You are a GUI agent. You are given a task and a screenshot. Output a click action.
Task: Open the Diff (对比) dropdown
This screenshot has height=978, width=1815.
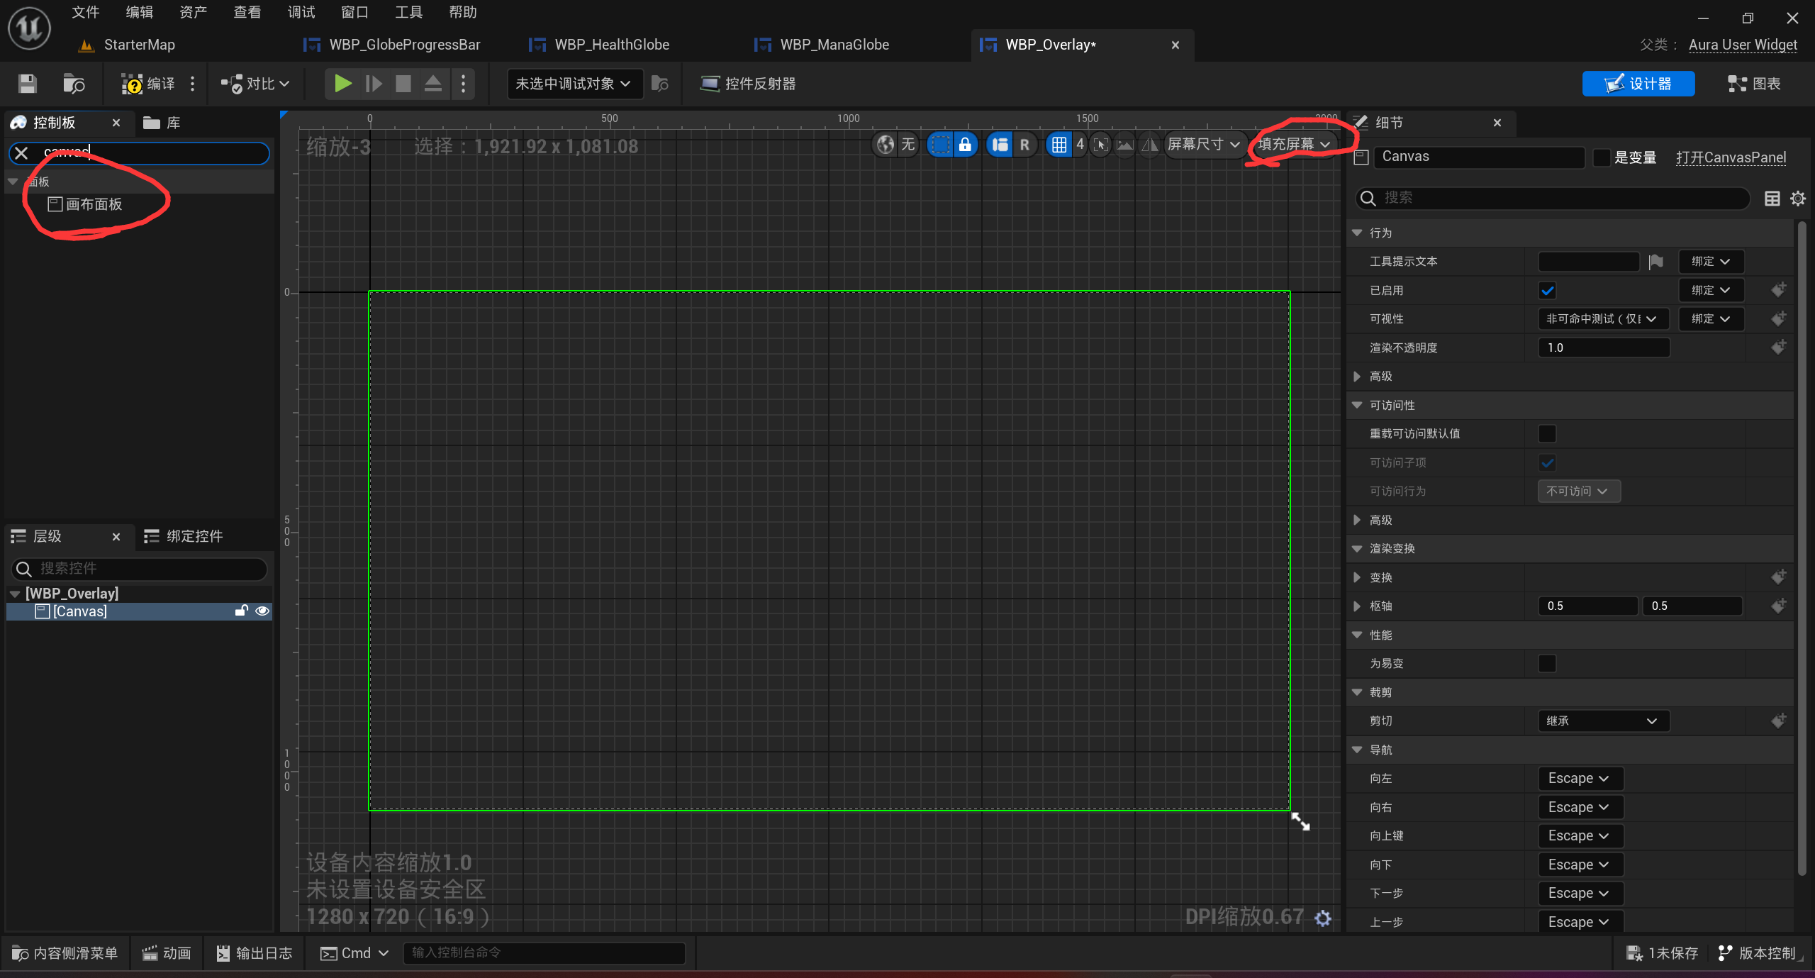click(255, 84)
